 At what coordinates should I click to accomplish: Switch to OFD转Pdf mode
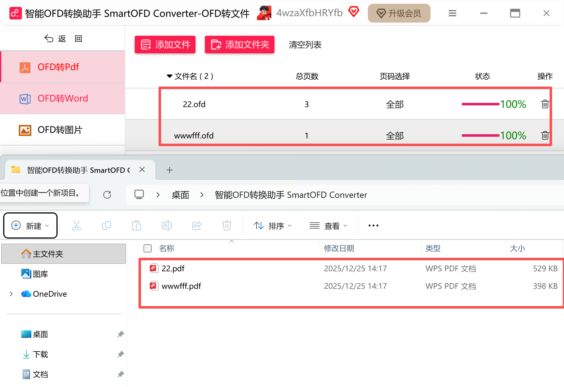point(63,67)
